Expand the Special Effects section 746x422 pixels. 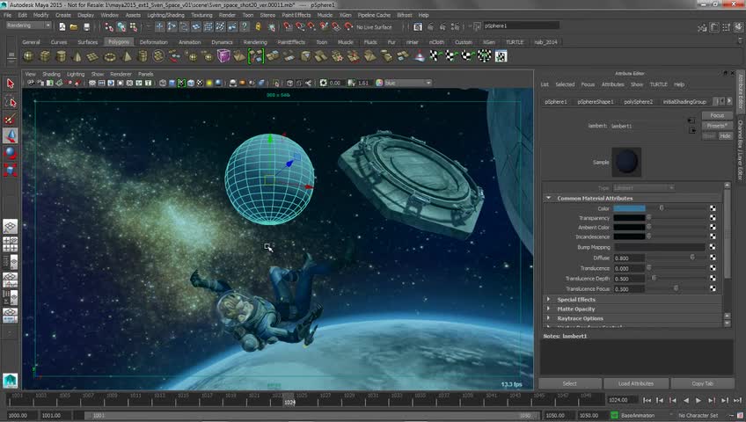tap(549, 299)
